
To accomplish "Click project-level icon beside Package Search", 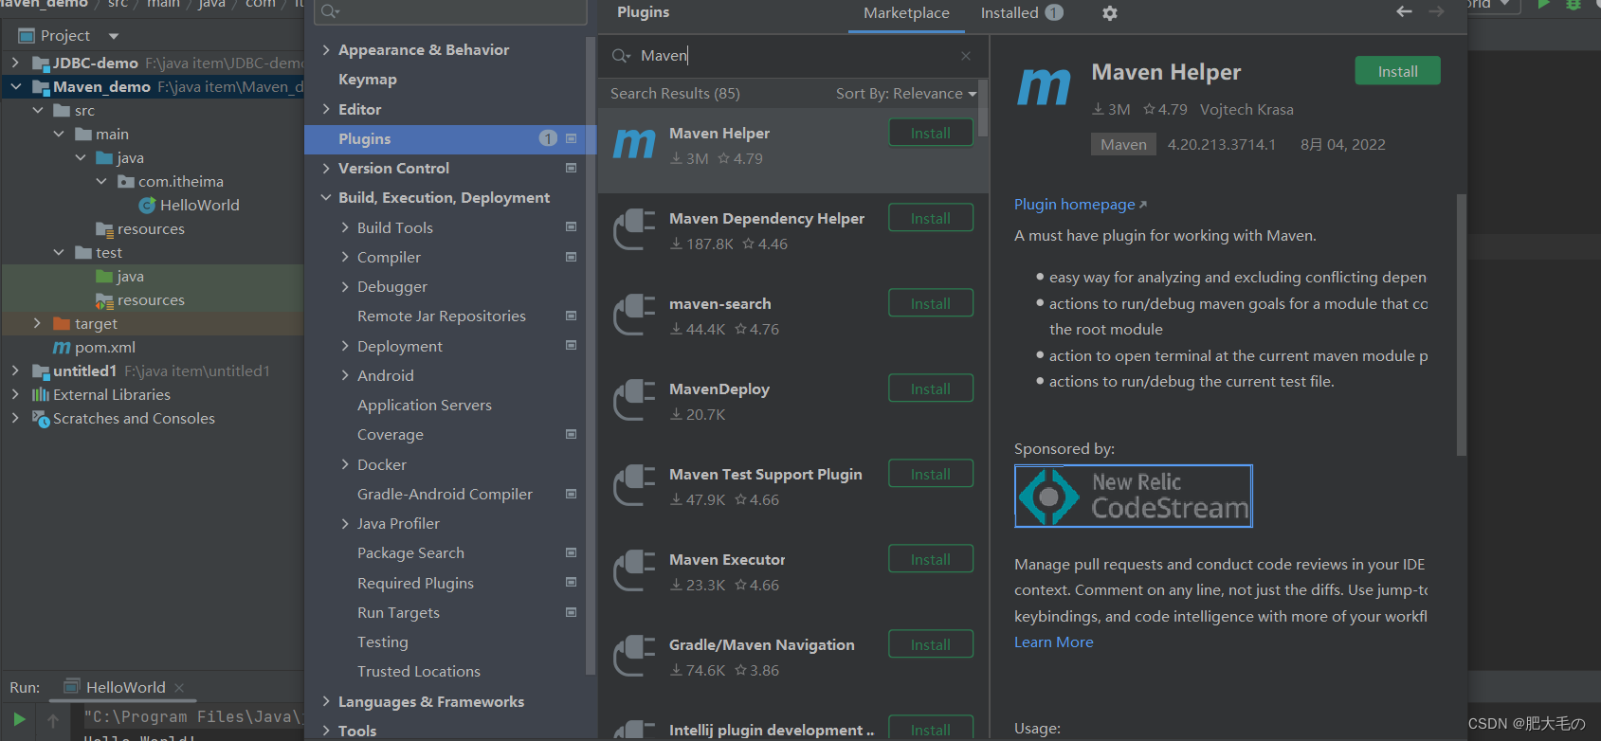I will (571, 552).
